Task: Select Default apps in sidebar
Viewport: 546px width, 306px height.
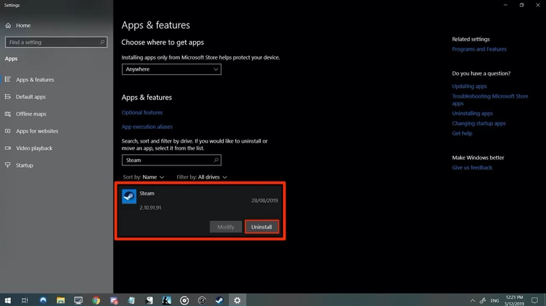Action: pos(30,96)
